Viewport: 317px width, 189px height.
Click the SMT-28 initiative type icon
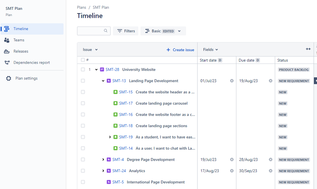click(102, 70)
